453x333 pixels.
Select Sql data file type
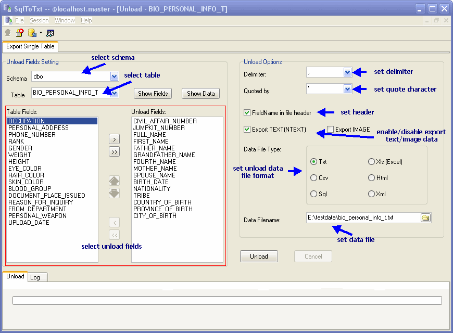click(314, 194)
